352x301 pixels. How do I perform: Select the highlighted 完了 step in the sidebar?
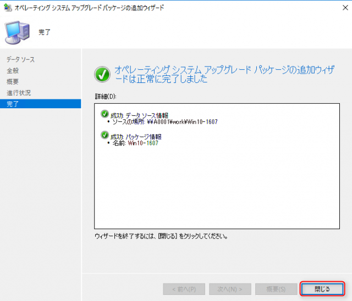click(13, 104)
